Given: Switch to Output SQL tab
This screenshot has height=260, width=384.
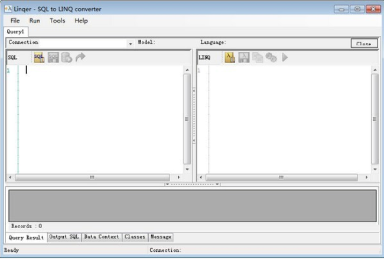Looking at the screenshot, I should tap(64, 237).
